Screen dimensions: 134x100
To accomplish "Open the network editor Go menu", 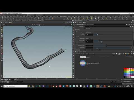I will point(82,54).
